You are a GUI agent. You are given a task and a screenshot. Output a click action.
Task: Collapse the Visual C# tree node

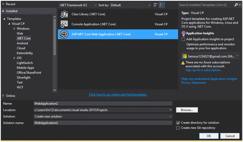(9, 24)
